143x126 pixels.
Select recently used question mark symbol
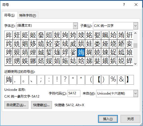pyautogui.click(x=65, y=80)
